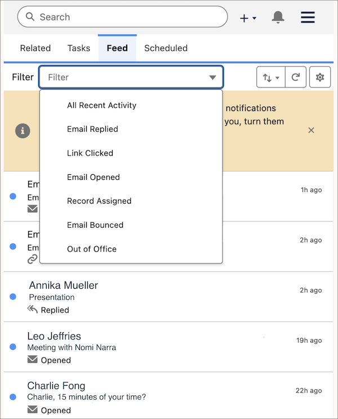Open the sort order dropdown button
The width and height of the screenshot is (338, 419).
tap(271, 77)
